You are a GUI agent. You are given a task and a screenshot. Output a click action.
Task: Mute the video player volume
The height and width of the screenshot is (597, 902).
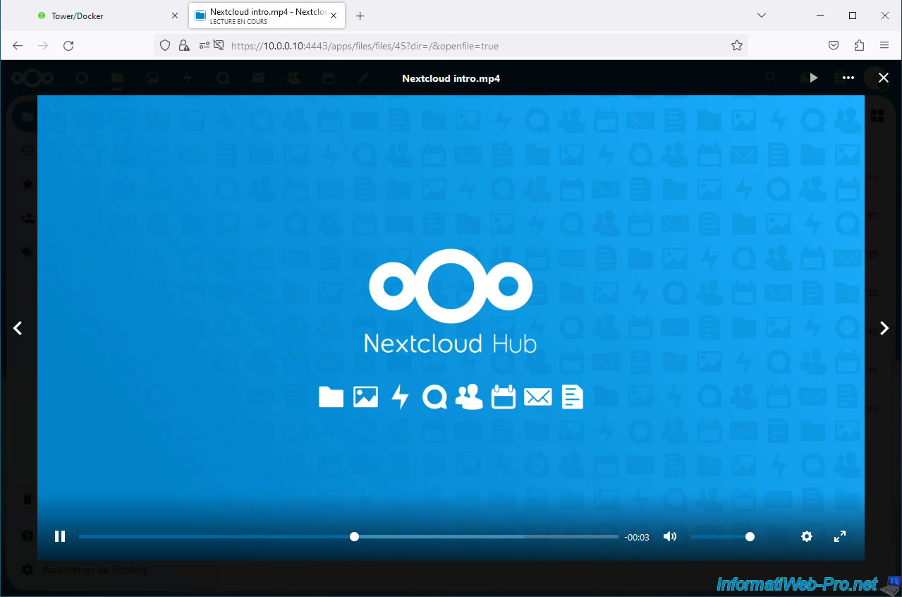pyautogui.click(x=669, y=536)
